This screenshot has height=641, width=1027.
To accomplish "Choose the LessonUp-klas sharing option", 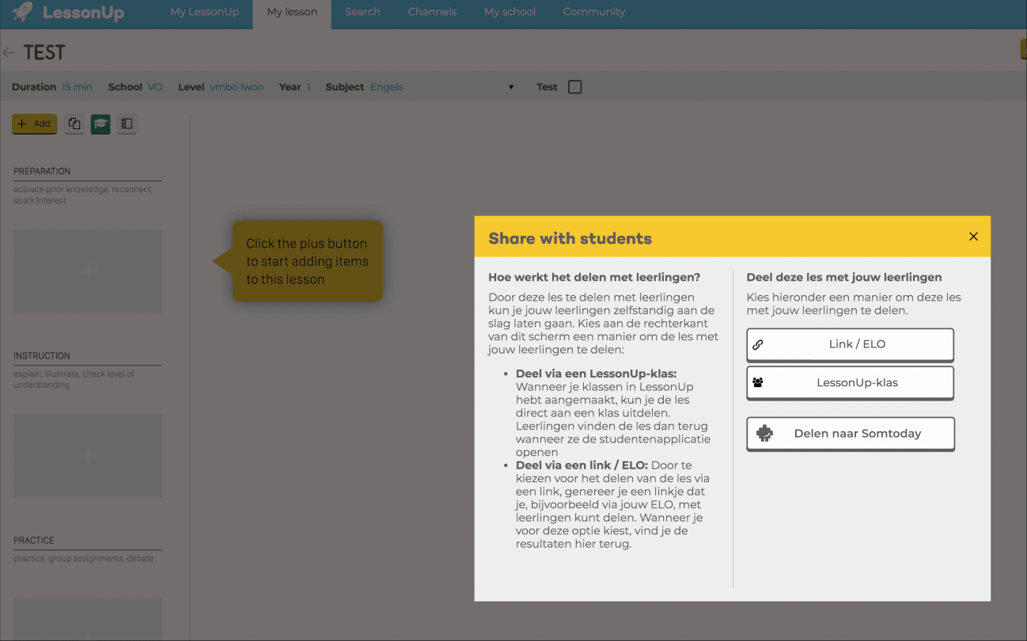I will tap(850, 382).
